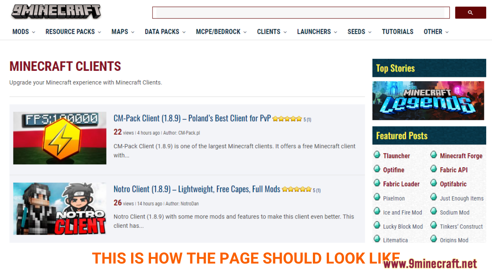
Task: Click the diamond icon beside Optifine
Action: 377,169
